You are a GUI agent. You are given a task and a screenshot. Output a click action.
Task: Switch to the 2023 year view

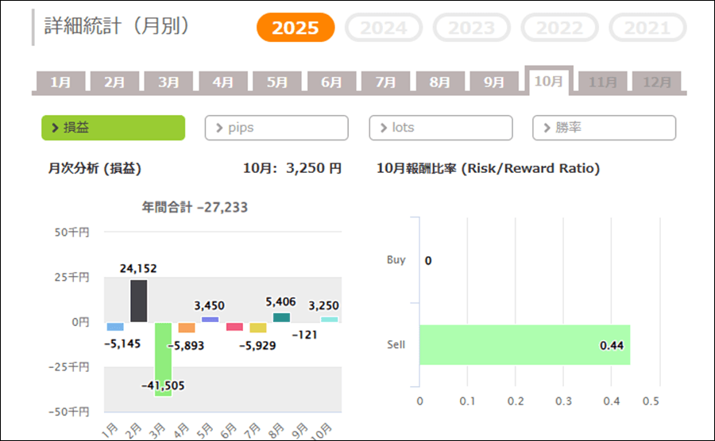471,28
